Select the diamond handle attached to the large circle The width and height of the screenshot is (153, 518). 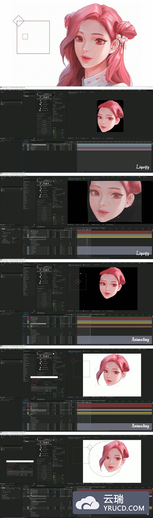(x=89, y=447)
